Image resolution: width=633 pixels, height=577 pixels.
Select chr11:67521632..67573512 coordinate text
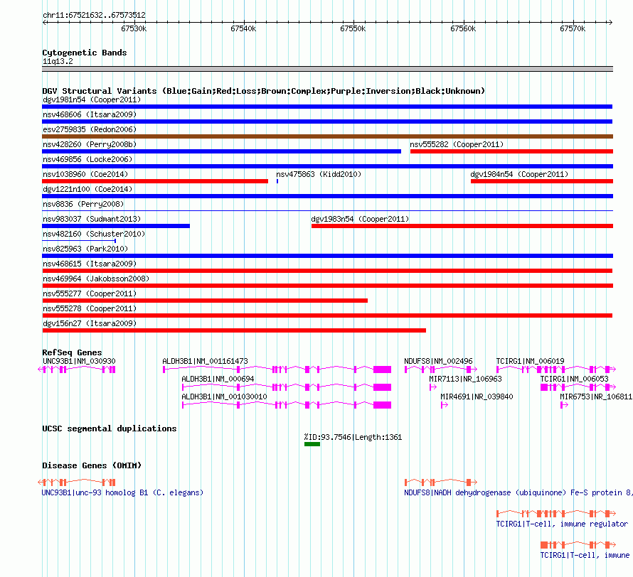94,16
